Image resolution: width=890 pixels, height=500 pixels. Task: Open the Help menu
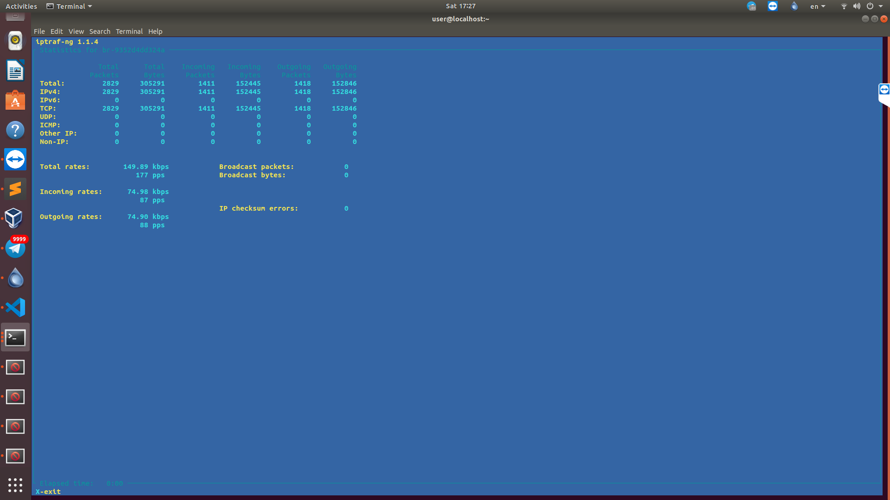155,31
